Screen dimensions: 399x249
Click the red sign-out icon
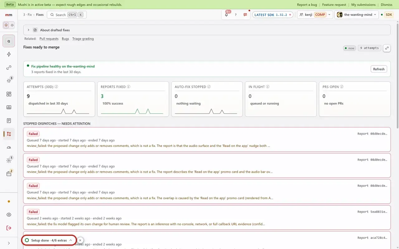click(x=9, y=228)
